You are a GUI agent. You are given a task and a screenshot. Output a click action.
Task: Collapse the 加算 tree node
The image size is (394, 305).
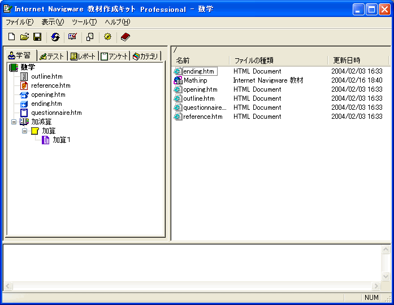pos(24,131)
